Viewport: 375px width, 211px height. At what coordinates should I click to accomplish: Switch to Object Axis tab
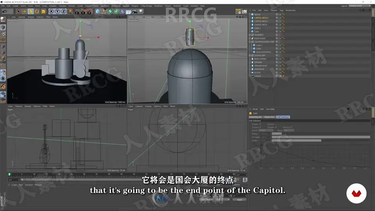(270, 117)
